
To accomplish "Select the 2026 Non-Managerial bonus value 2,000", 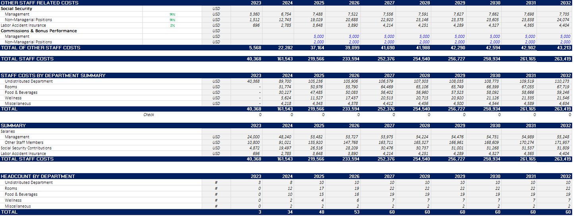I will pyautogui.click(x=354, y=42).
